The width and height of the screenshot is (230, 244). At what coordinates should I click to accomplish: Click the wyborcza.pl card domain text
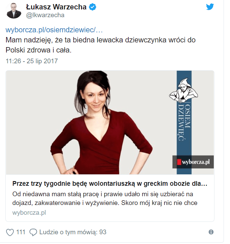point(29,213)
